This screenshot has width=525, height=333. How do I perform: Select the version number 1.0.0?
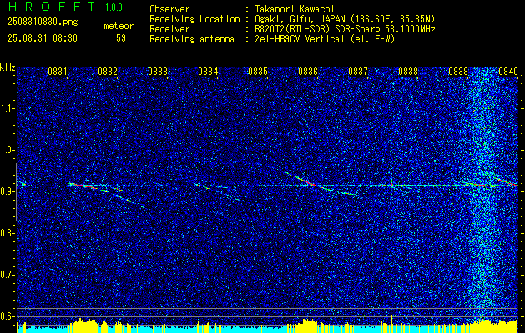[114, 7]
